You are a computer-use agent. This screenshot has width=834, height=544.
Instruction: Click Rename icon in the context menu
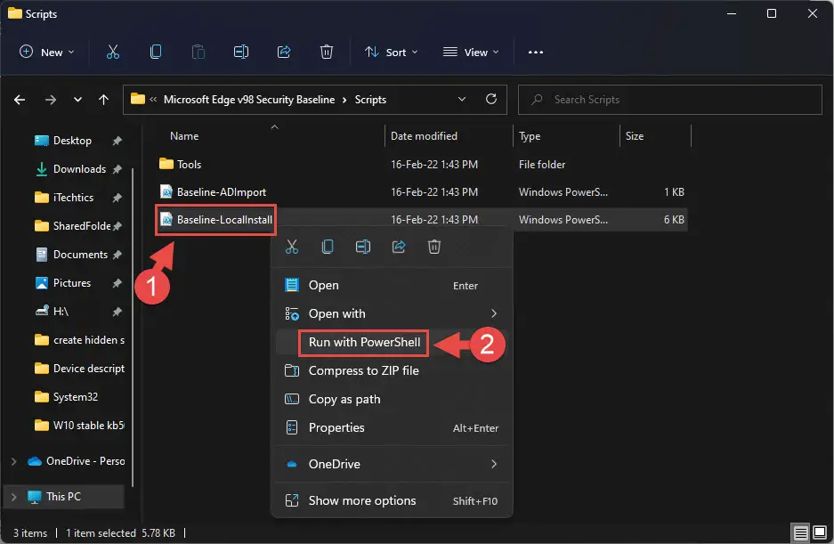(x=363, y=247)
